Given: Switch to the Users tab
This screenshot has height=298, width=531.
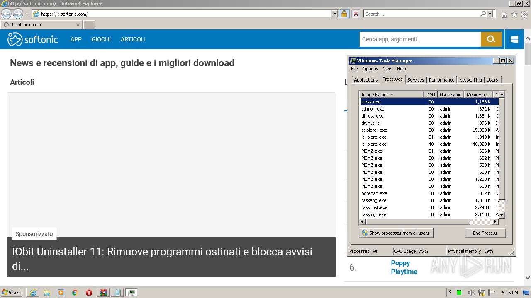Looking at the screenshot, I should [x=492, y=80].
